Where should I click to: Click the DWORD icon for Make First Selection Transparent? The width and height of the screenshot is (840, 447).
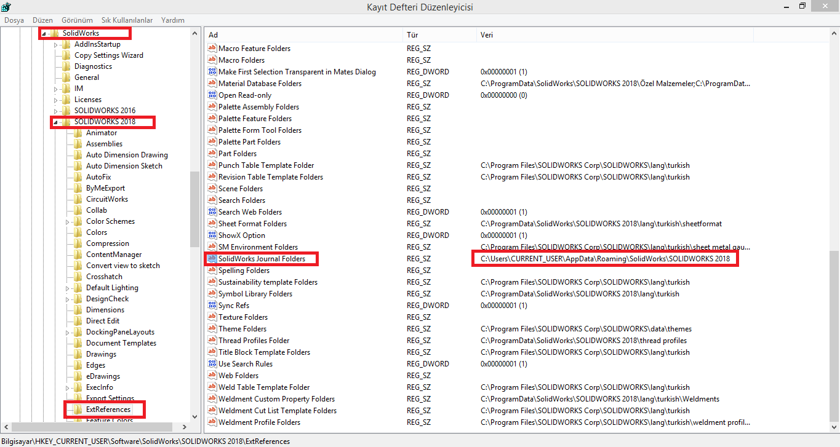pos(212,72)
